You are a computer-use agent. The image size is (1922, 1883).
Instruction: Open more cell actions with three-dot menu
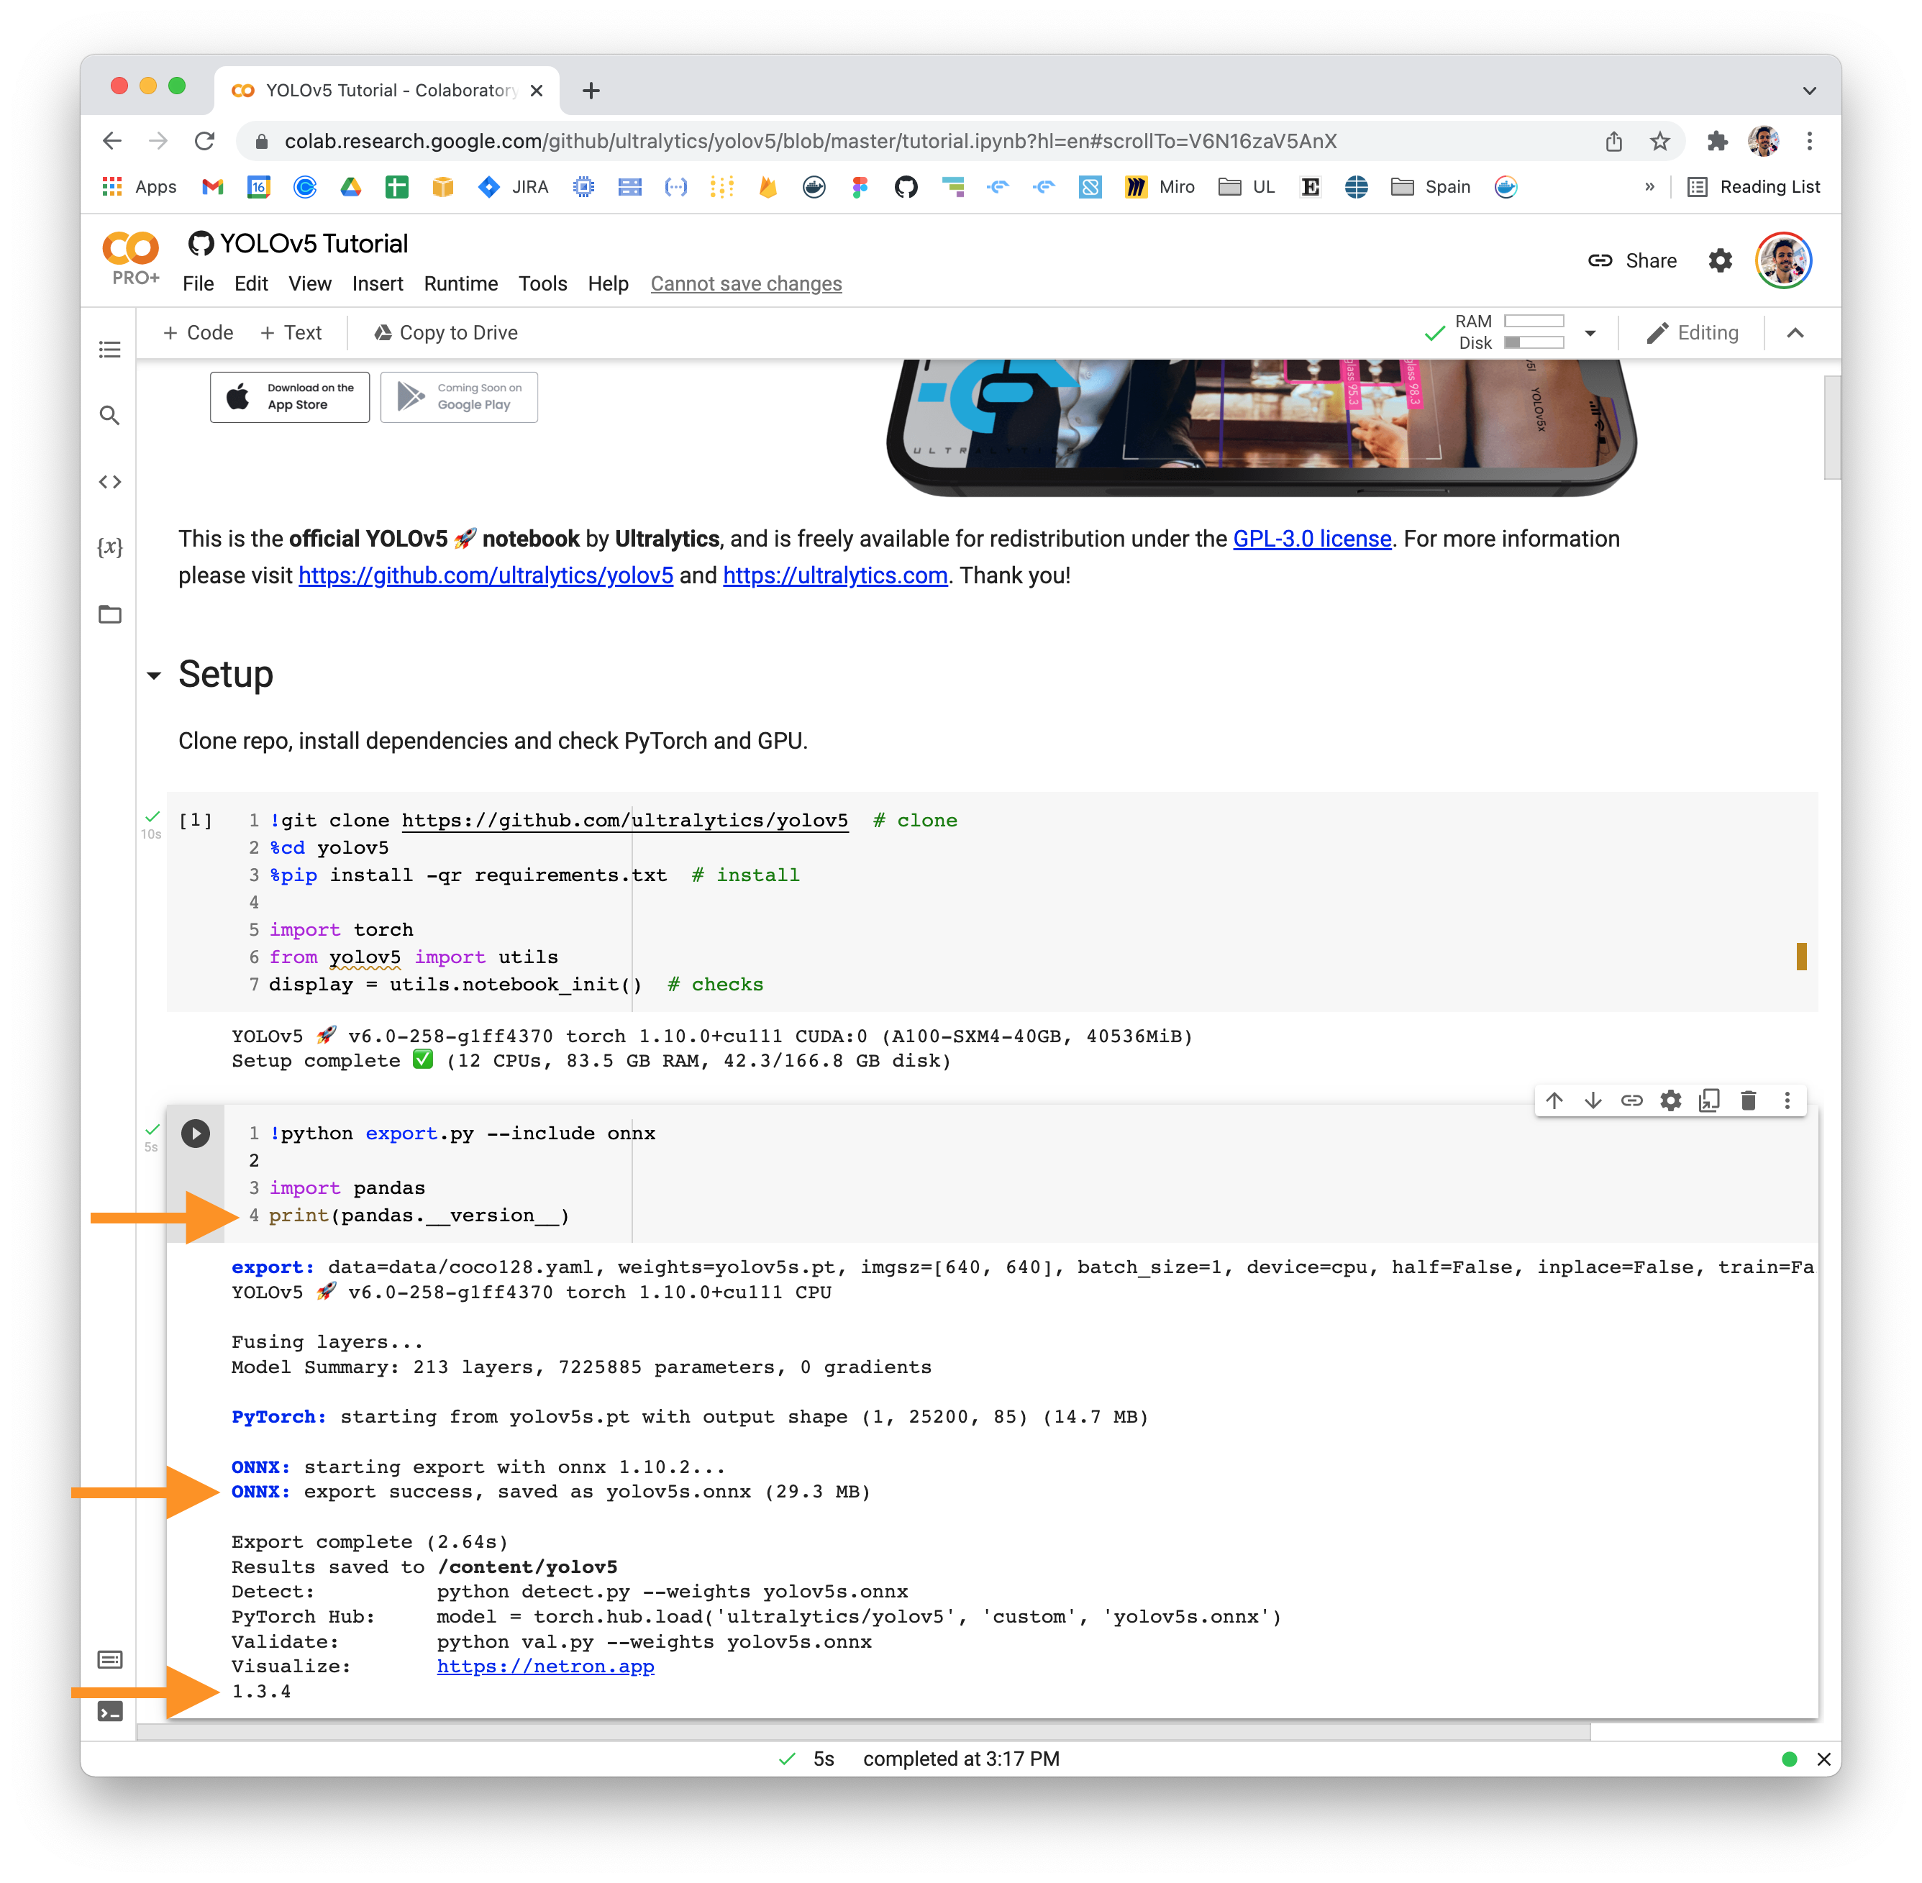[x=1787, y=1100]
